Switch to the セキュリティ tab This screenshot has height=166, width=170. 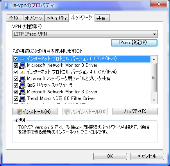coord(57,18)
